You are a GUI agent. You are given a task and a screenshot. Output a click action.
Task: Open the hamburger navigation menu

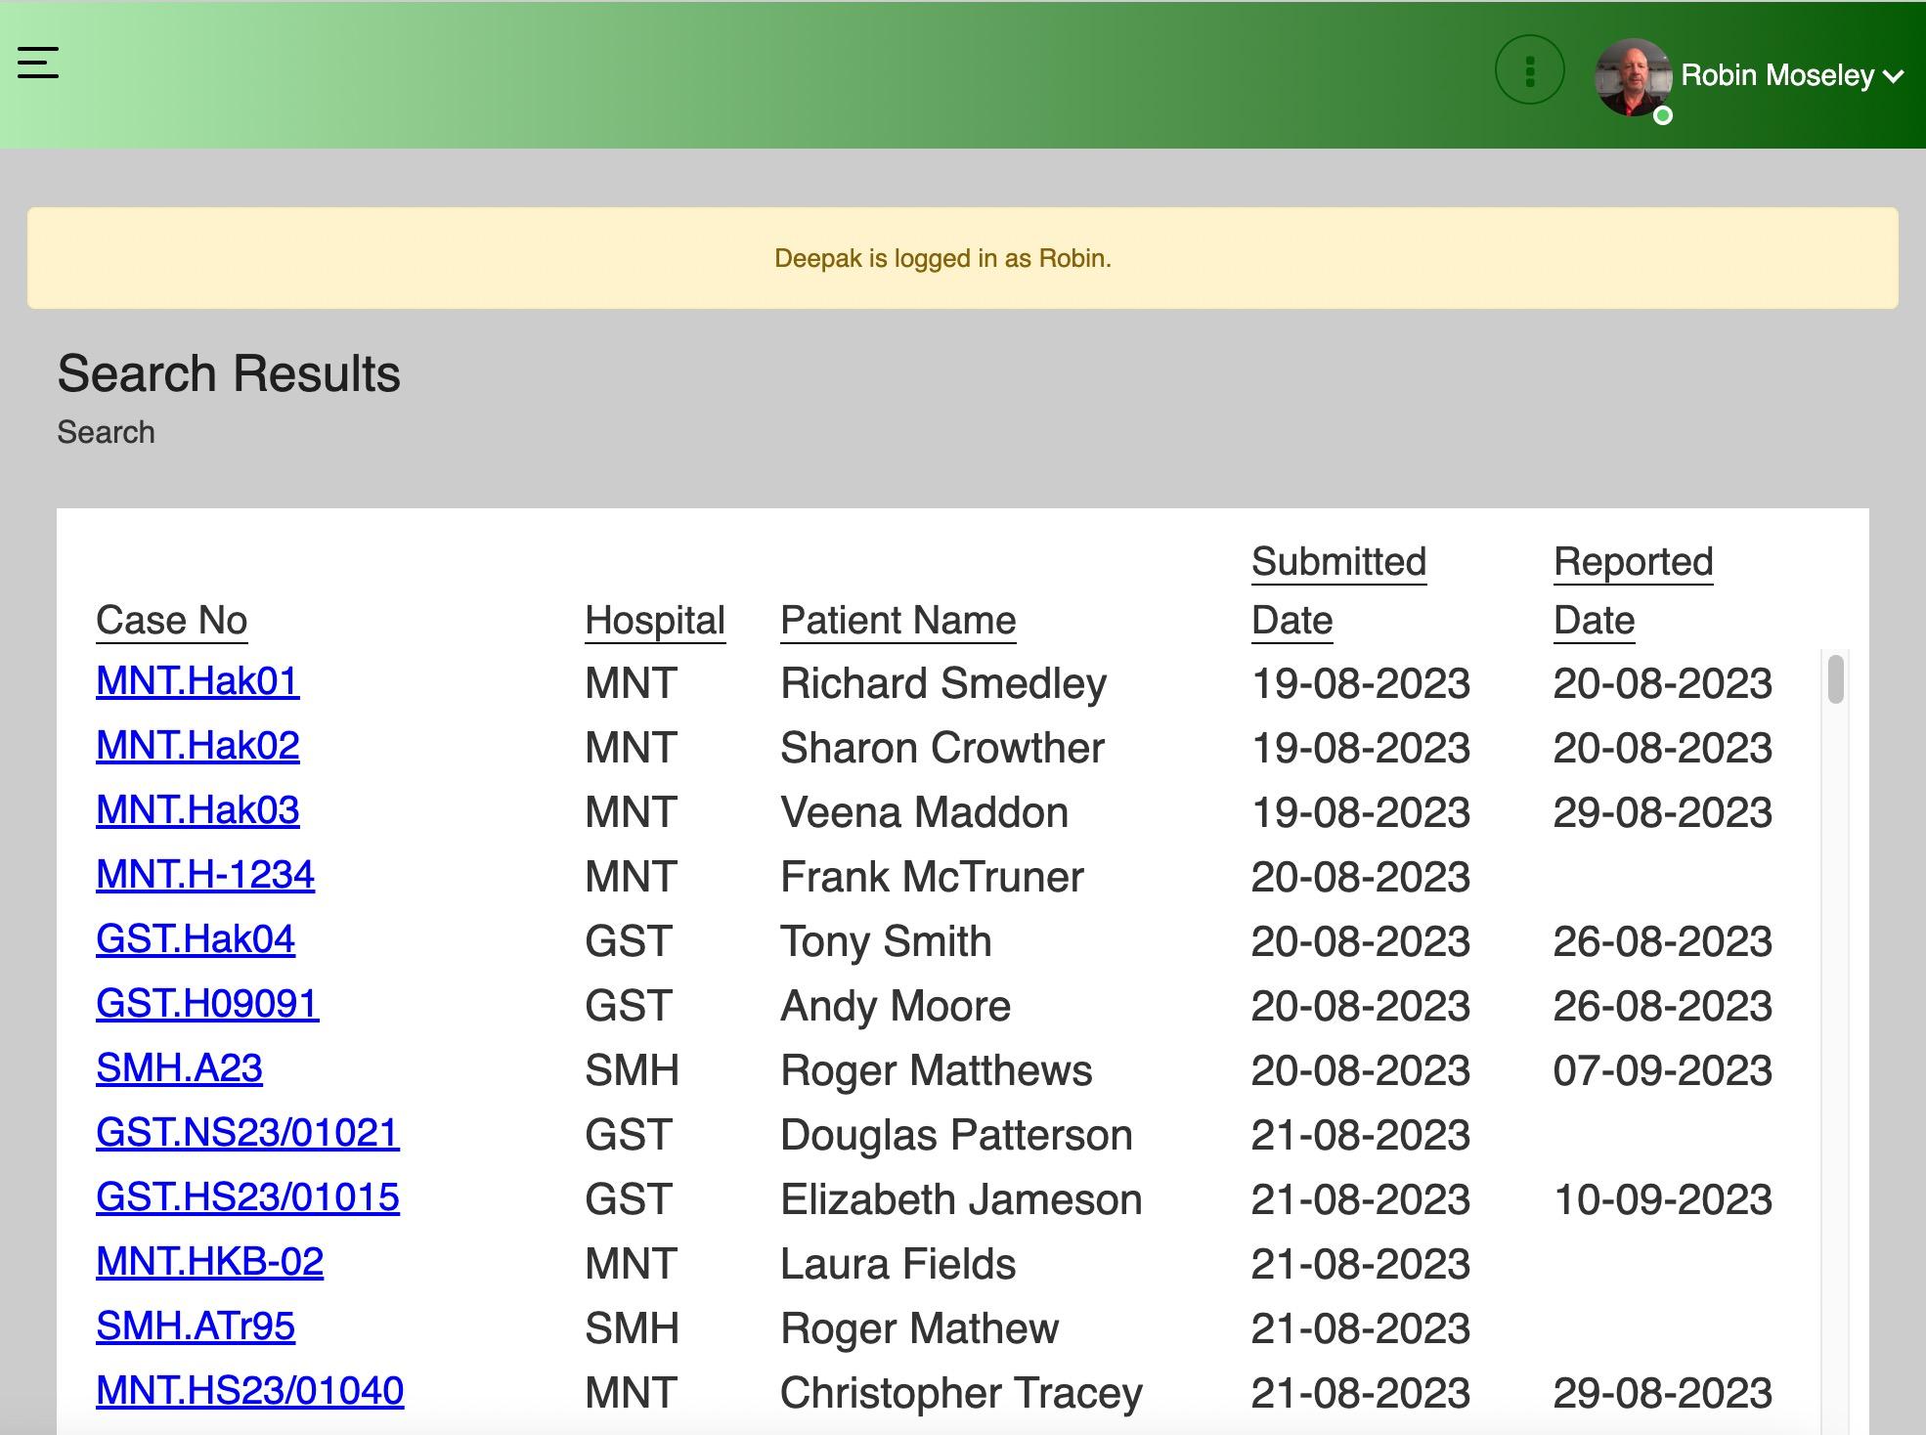(x=38, y=64)
